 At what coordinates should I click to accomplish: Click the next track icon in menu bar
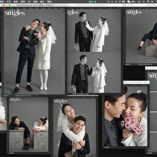pyautogui.click(x=116, y=2)
